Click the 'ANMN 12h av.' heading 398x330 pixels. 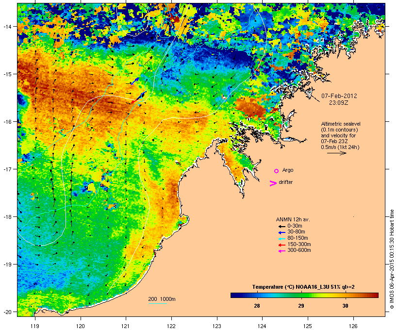(293, 219)
